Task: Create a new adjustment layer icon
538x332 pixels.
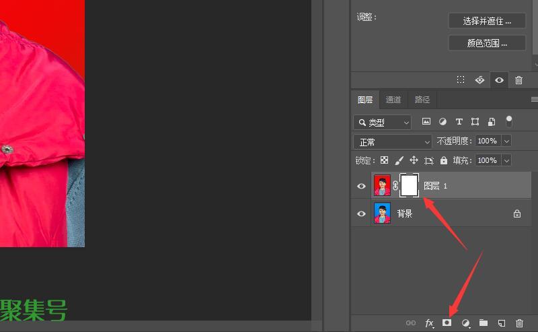Action: [465, 323]
